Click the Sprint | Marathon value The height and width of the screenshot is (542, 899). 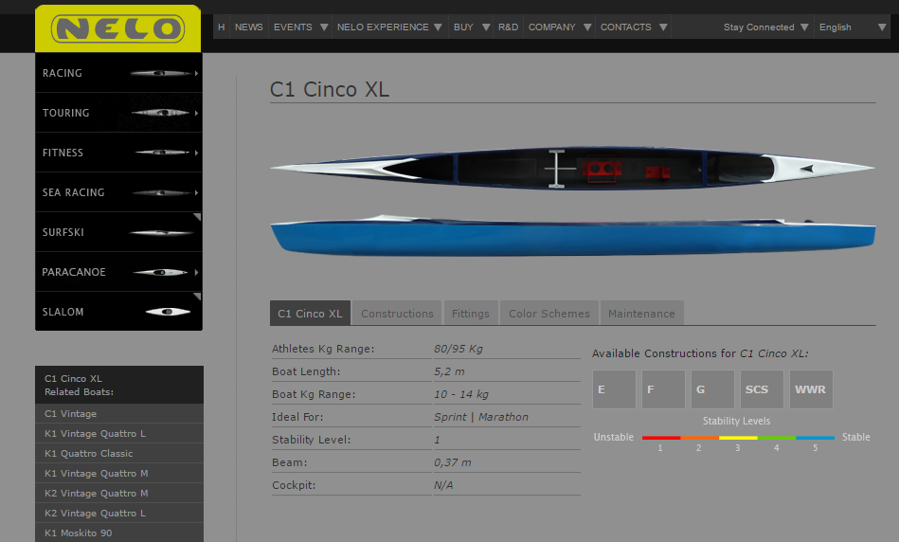pos(481,417)
